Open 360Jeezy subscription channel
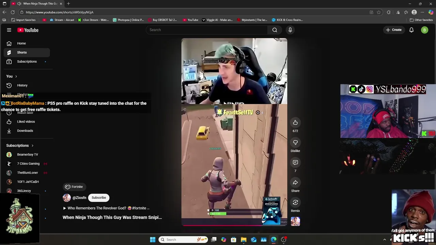 coord(27,191)
